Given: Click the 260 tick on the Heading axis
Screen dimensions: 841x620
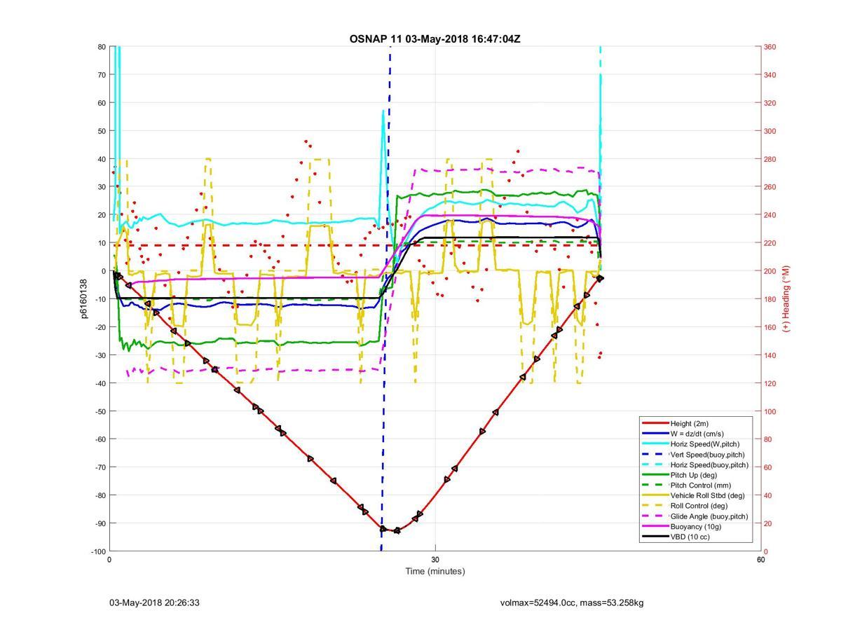Looking at the screenshot, I should [770, 187].
